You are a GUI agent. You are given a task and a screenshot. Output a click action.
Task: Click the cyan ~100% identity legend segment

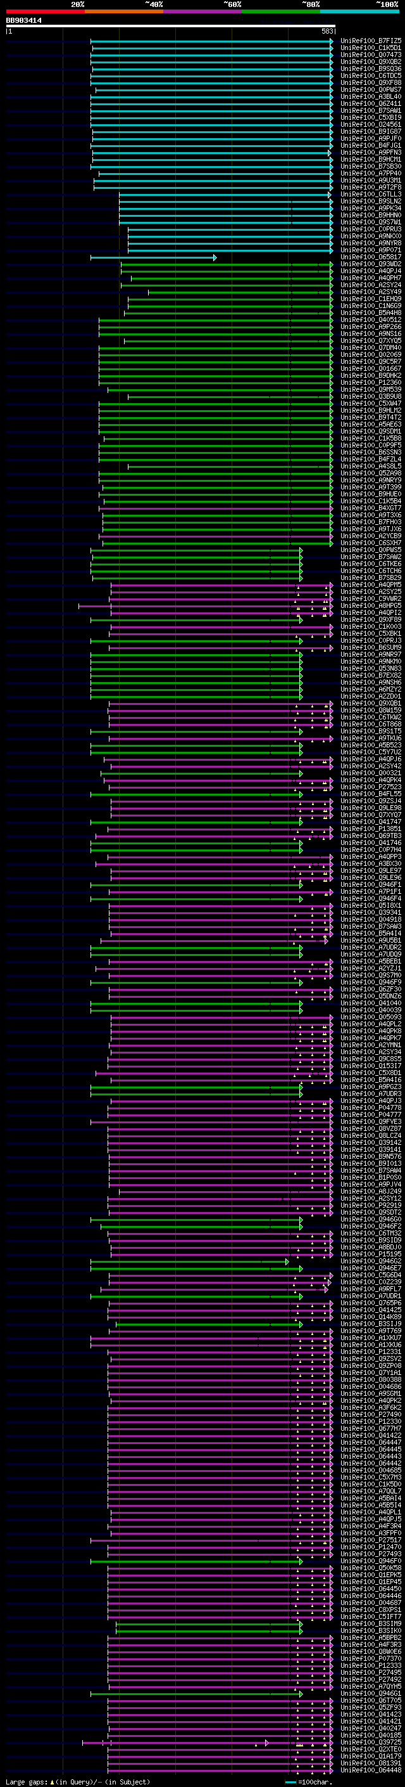359,11
